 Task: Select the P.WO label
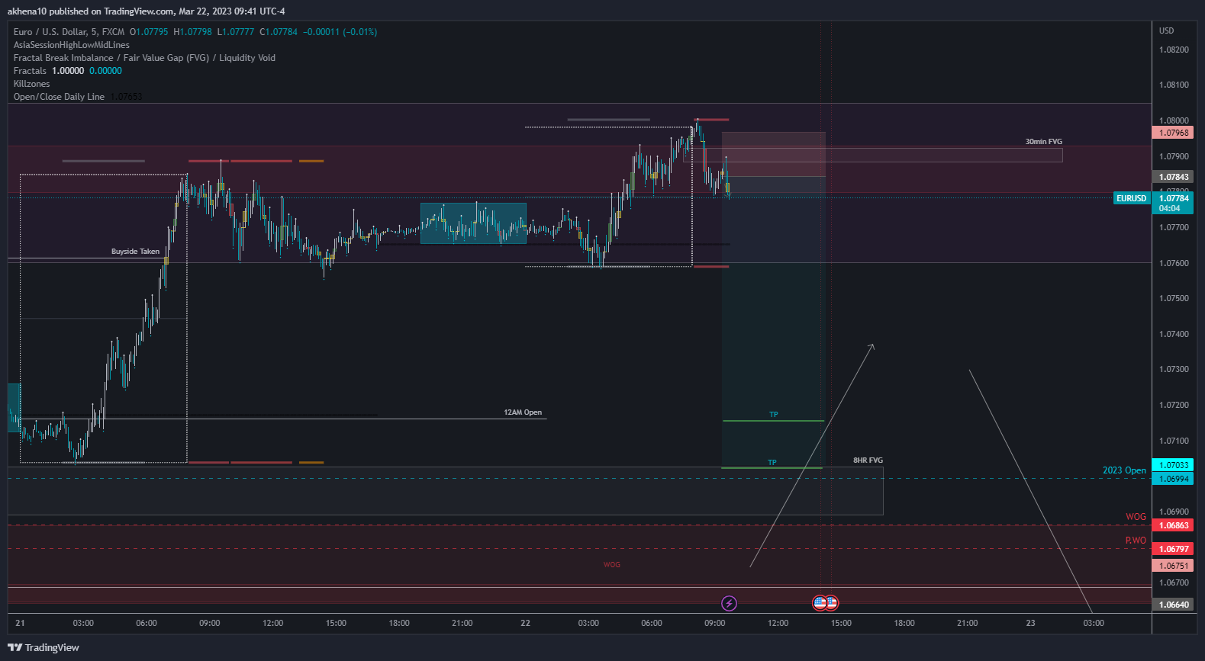(x=1136, y=541)
